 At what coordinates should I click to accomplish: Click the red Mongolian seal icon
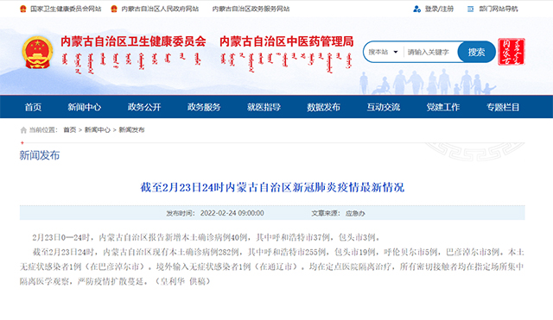(x=512, y=52)
